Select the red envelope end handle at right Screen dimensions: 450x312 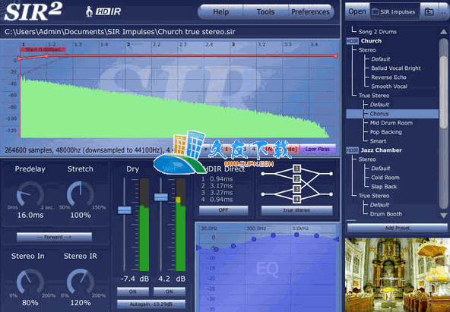pos(335,55)
